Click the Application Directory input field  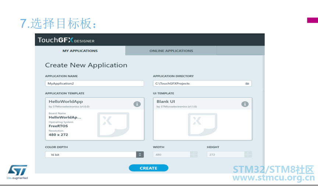203,83
